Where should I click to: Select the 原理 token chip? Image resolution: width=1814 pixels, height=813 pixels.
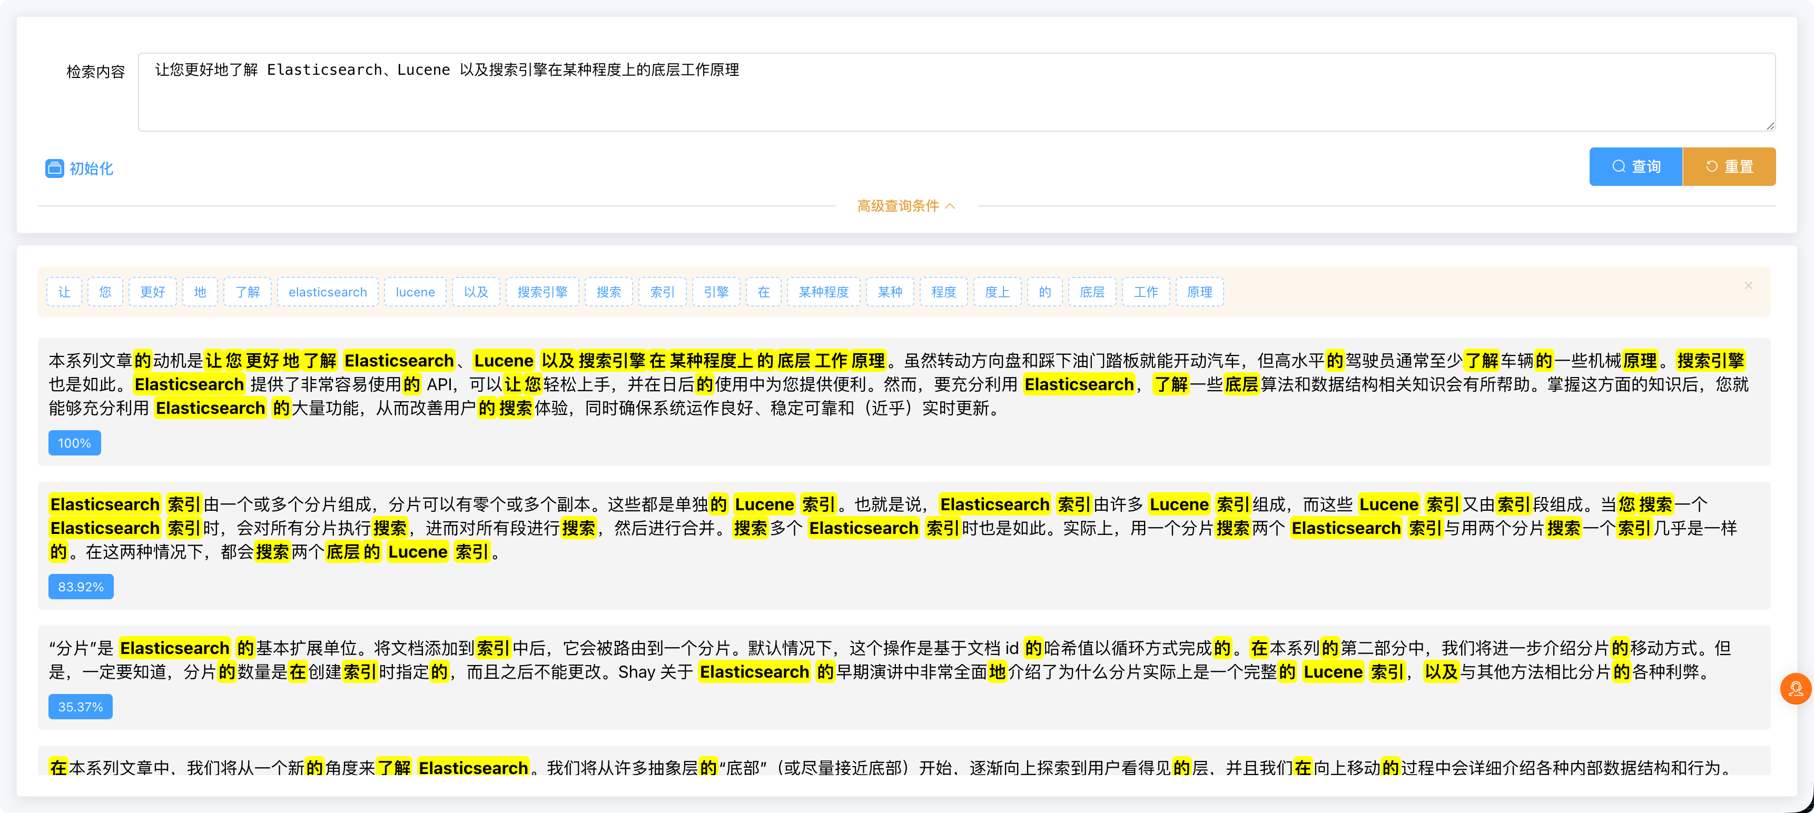pos(1199,291)
